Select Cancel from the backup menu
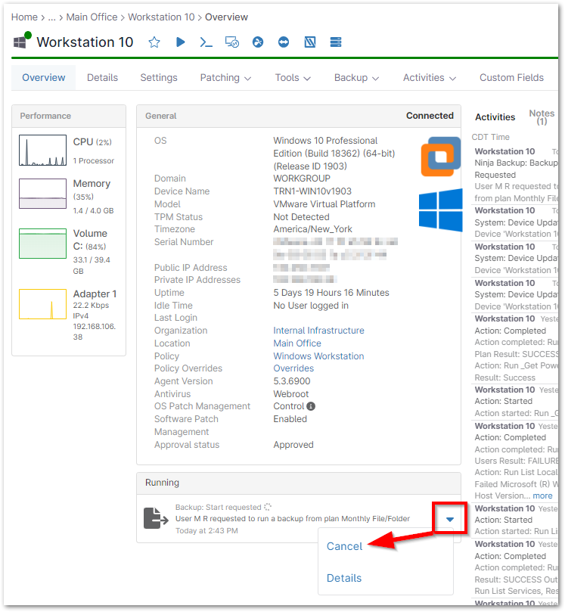The image size is (565, 612). (344, 546)
